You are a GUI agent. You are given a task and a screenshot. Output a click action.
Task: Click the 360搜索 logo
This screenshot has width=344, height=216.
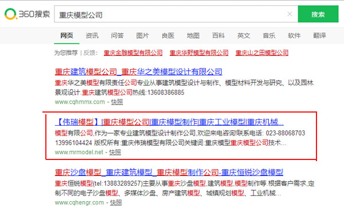27,14
